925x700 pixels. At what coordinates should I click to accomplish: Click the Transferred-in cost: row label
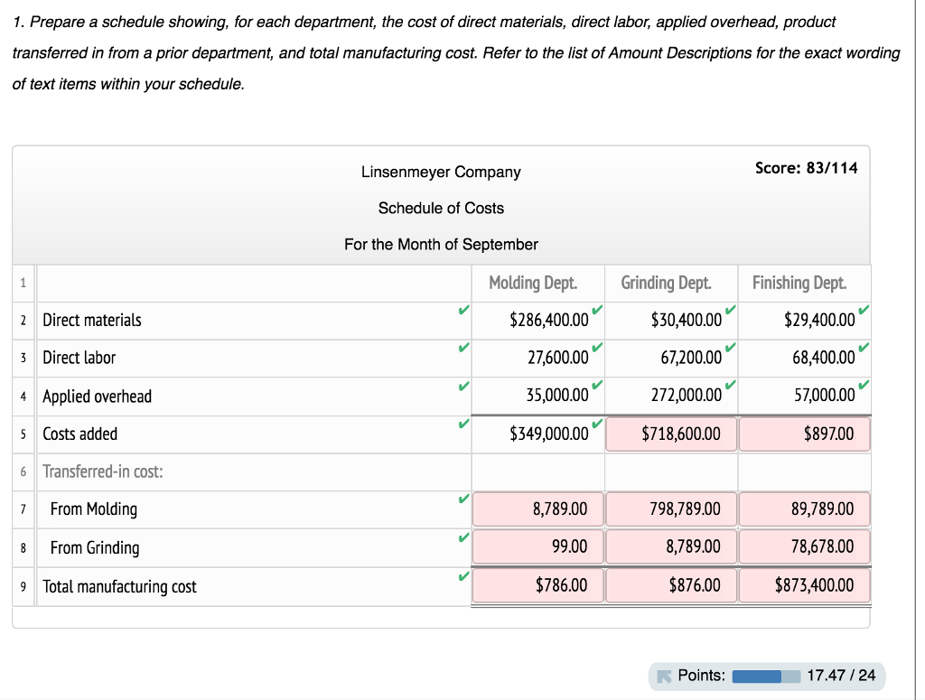point(103,471)
